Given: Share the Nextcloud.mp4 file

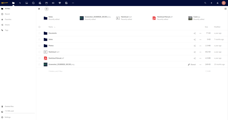Looking at the screenshot, I should click(194, 52).
